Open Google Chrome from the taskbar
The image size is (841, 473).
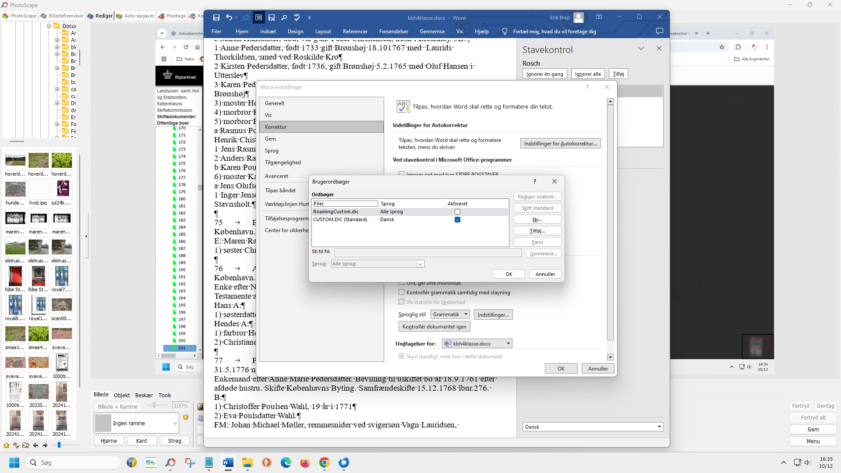[x=324, y=462]
